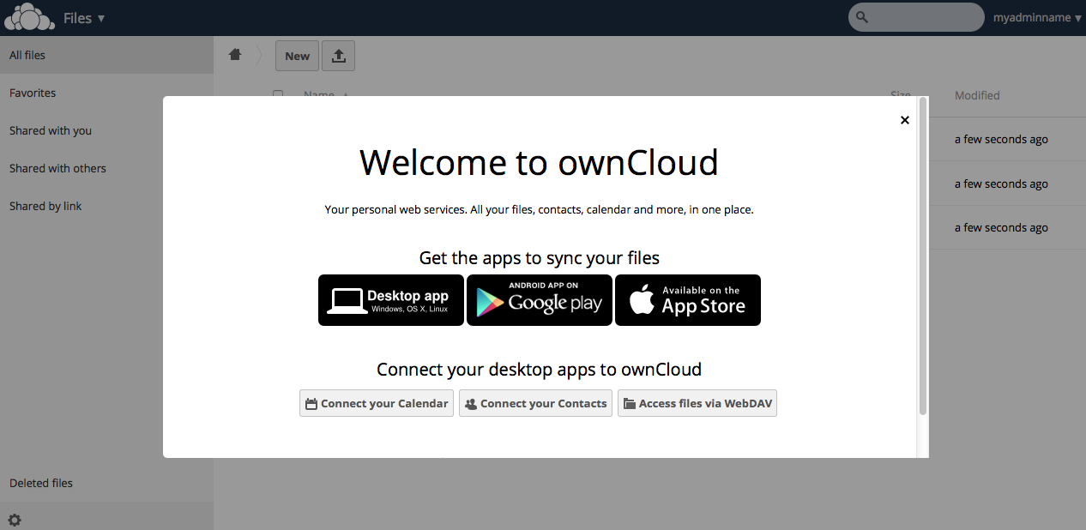Sort files by Modified column header
The height and width of the screenshot is (530, 1086).
pos(977,95)
